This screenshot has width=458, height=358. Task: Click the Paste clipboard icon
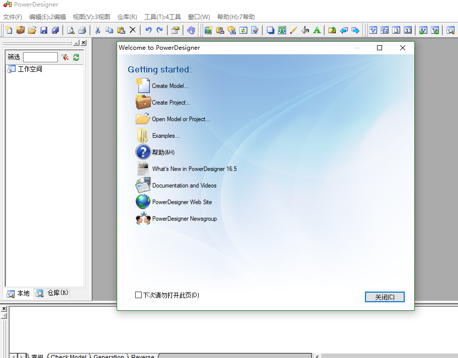[x=121, y=30]
